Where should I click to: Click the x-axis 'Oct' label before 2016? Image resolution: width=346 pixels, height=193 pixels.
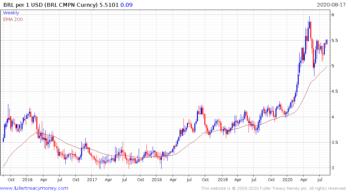click(x=11, y=179)
